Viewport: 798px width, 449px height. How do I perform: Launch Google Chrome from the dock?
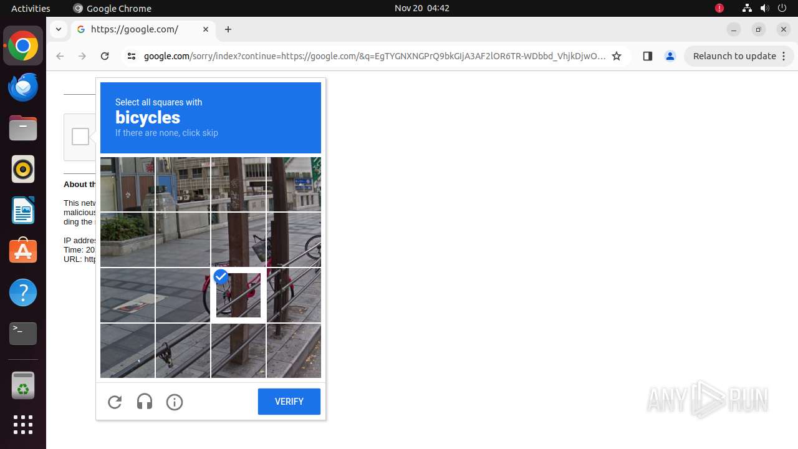click(23, 46)
